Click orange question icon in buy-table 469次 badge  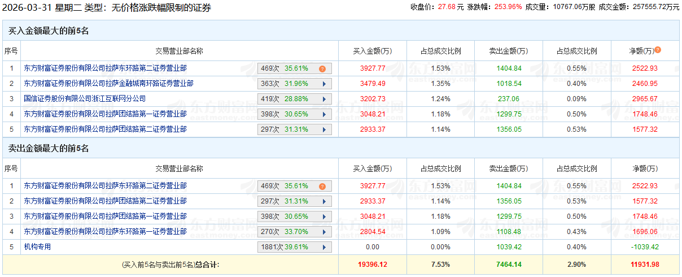322,69
